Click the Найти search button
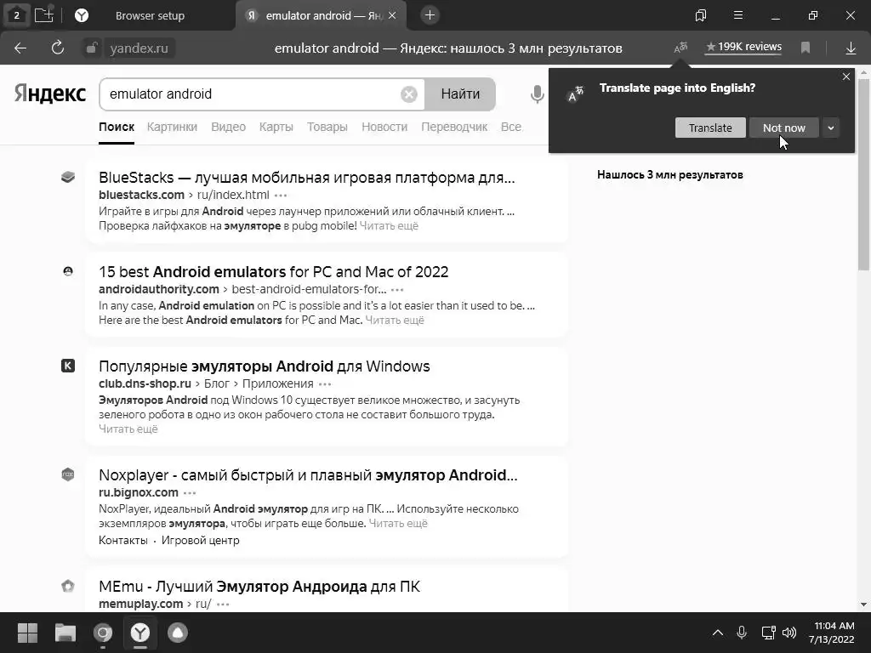Image resolution: width=871 pixels, height=653 pixels. [x=460, y=94]
